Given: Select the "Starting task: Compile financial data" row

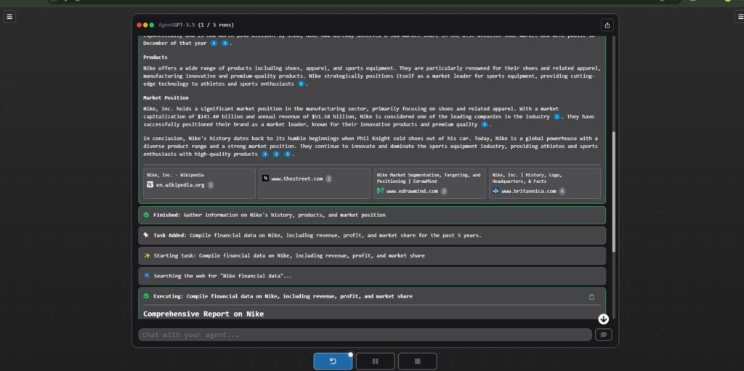Looking at the screenshot, I should pos(372,256).
